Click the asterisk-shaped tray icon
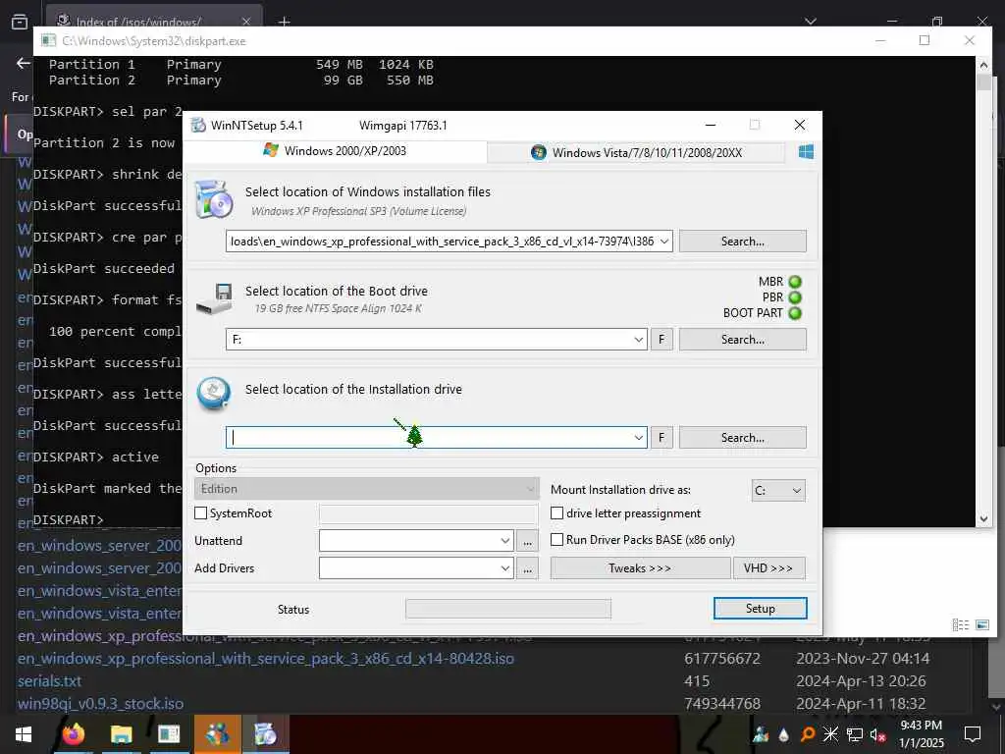 (x=830, y=734)
